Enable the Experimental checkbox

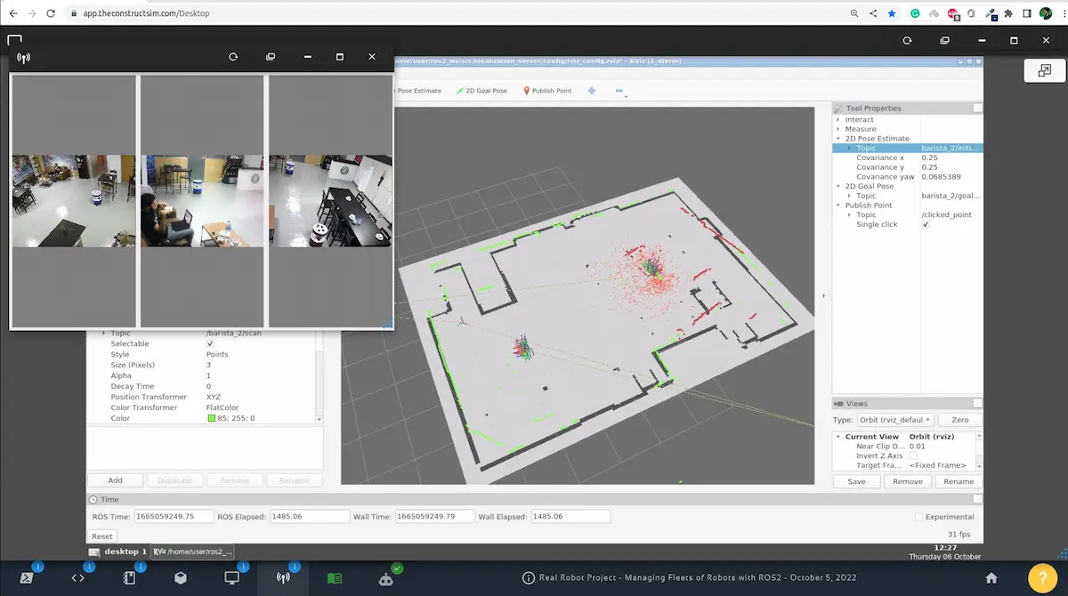click(x=918, y=517)
